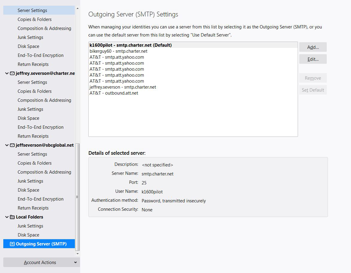
Task: Open Junk Settings under Local Folders
Action: (30, 226)
